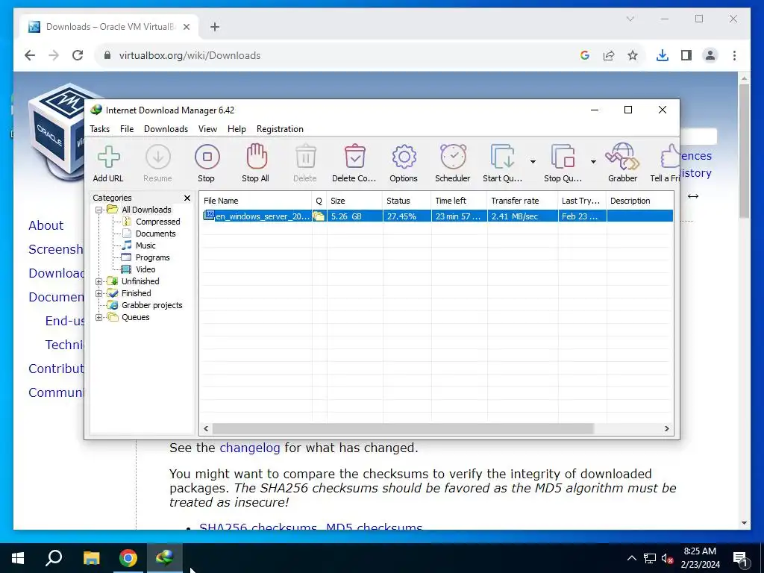Open Chrome's profile avatar

(710, 55)
